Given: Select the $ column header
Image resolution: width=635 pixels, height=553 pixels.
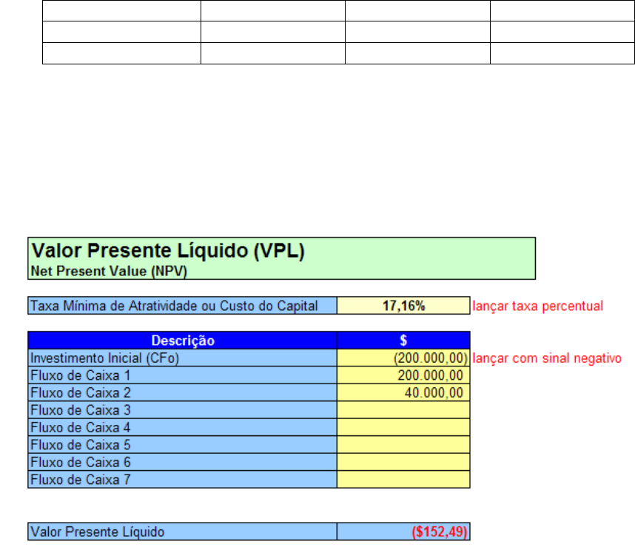Looking at the screenshot, I should [403, 341].
